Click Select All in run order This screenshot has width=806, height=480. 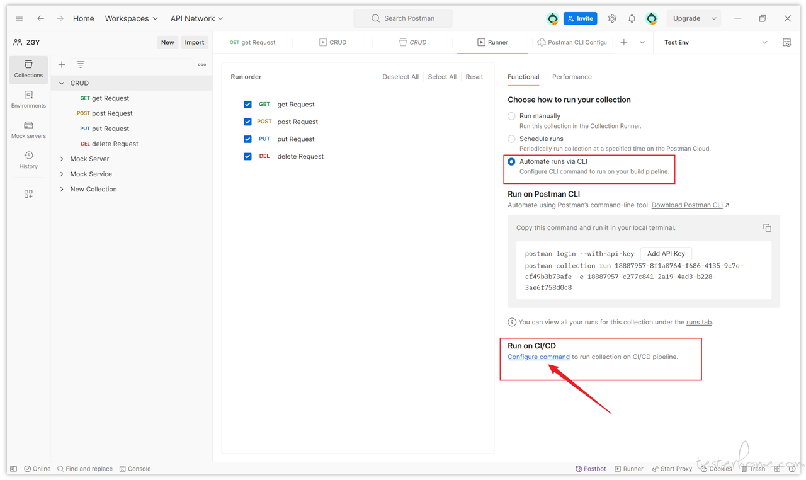(x=442, y=77)
